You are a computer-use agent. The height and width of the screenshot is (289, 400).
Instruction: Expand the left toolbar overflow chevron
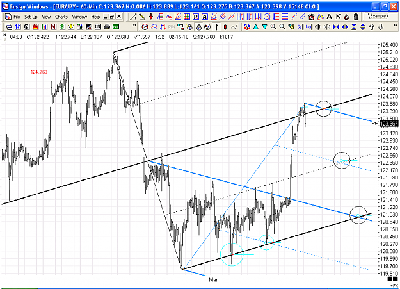click(x=134, y=25)
